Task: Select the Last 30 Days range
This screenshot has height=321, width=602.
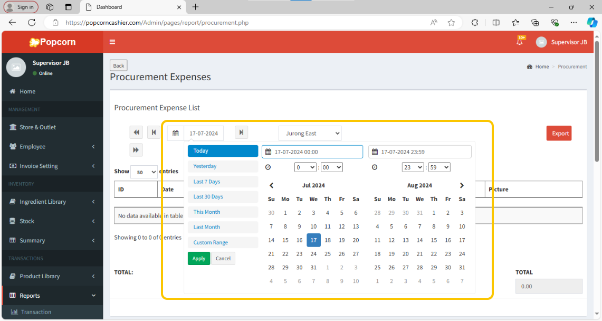Action: 223,196
